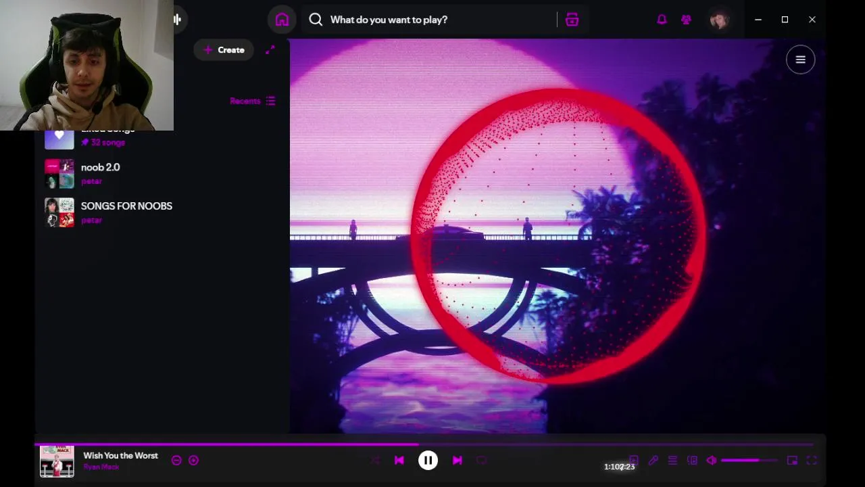The height and width of the screenshot is (487, 865).
Task: Pause the current song
Action: click(x=428, y=461)
